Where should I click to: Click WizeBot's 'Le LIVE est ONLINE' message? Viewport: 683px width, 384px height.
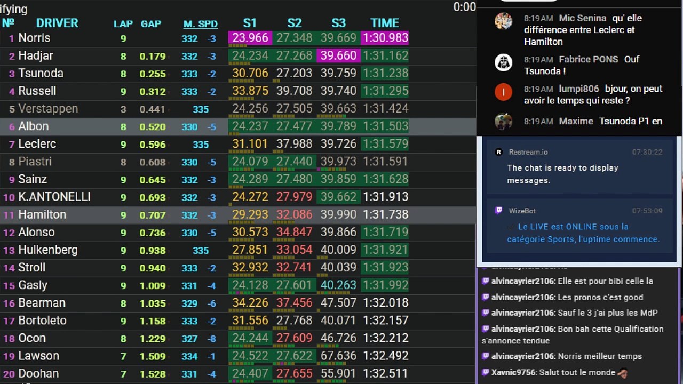[x=583, y=233]
